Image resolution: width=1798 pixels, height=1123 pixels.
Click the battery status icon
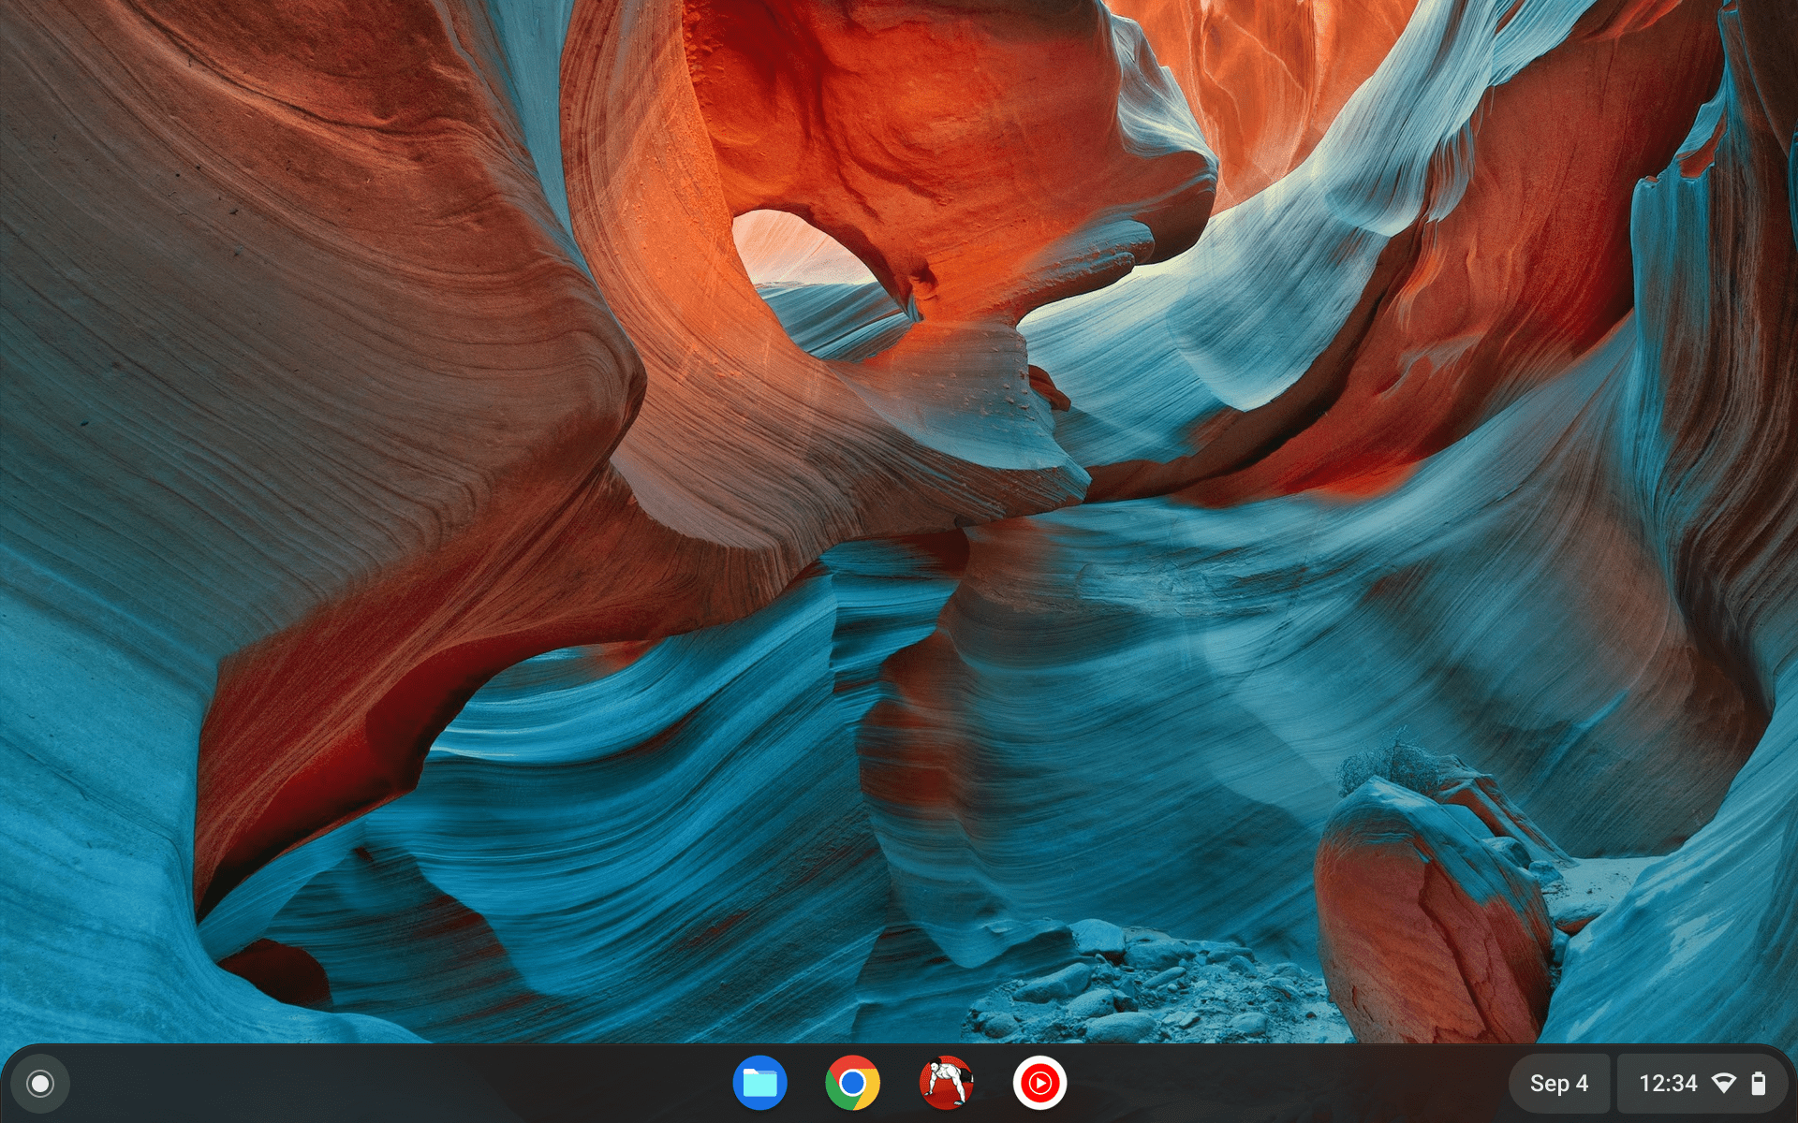1759,1084
